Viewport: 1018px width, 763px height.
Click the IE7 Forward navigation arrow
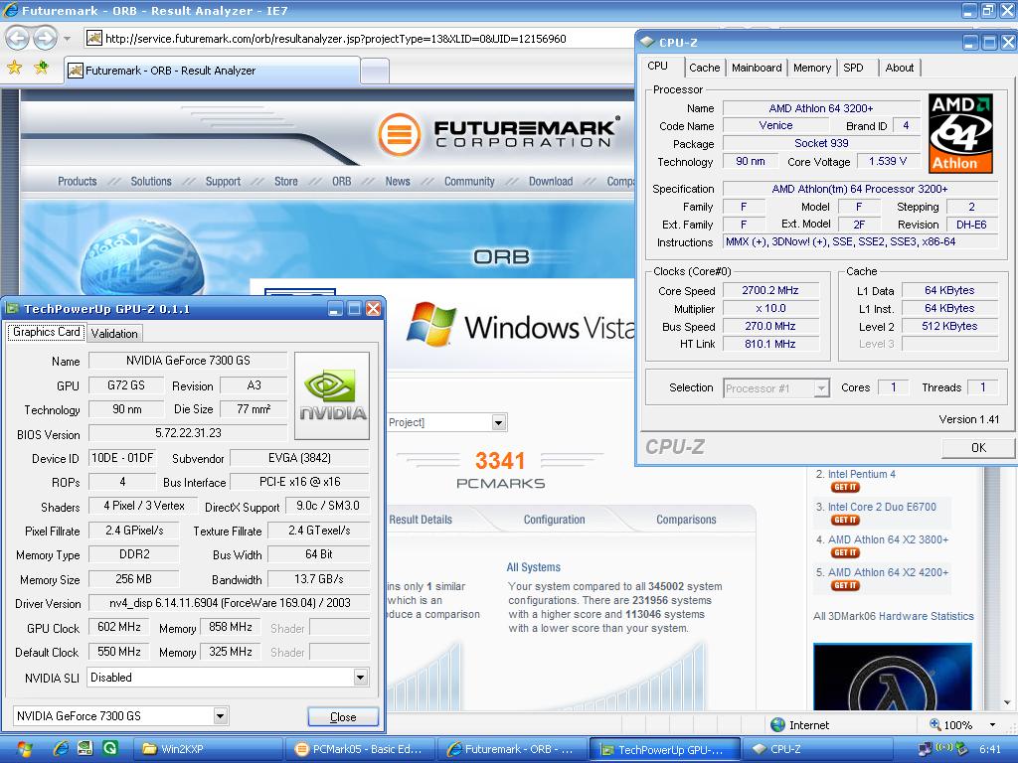pos(45,39)
